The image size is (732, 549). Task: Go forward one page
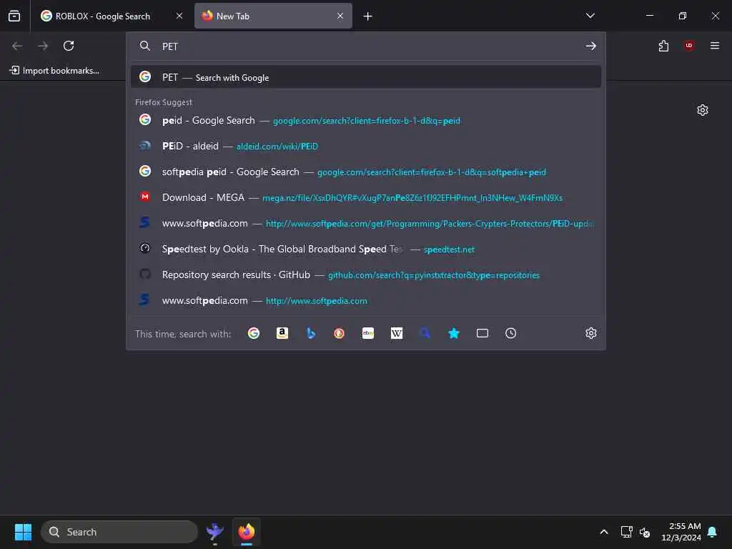[43, 46]
